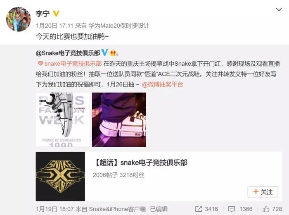Click the emoji badge next to Snake account
This screenshot has height=215, width=289.
(x=114, y=53)
